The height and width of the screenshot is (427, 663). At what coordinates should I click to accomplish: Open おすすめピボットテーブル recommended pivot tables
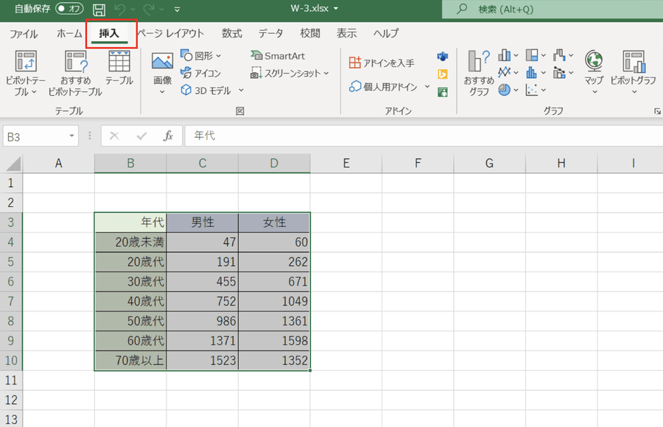(74, 73)
